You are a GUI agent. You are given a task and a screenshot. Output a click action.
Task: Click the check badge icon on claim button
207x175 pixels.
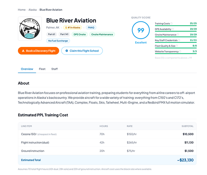[67, 51]
